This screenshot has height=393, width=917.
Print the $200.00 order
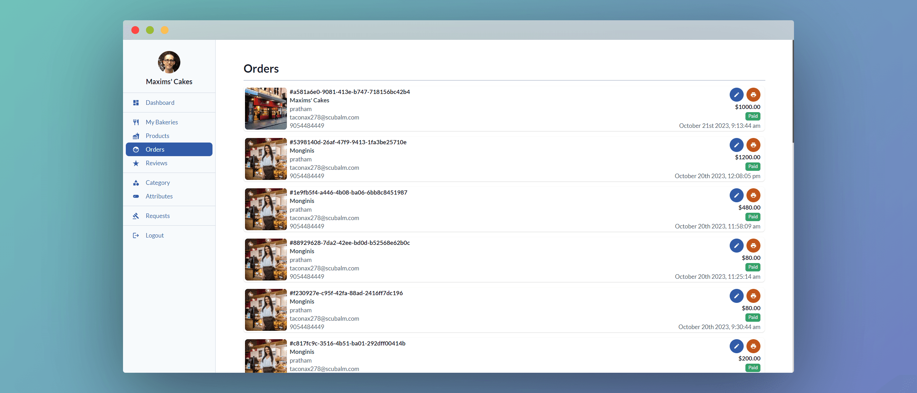[x=753, y=346]
